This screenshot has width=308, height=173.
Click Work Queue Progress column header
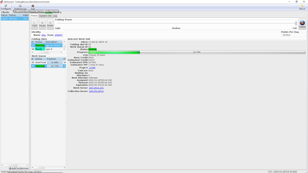(54, 59)
